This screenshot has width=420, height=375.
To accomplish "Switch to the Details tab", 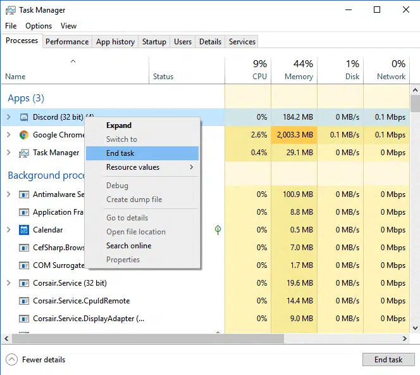I will tap(210, 42).
